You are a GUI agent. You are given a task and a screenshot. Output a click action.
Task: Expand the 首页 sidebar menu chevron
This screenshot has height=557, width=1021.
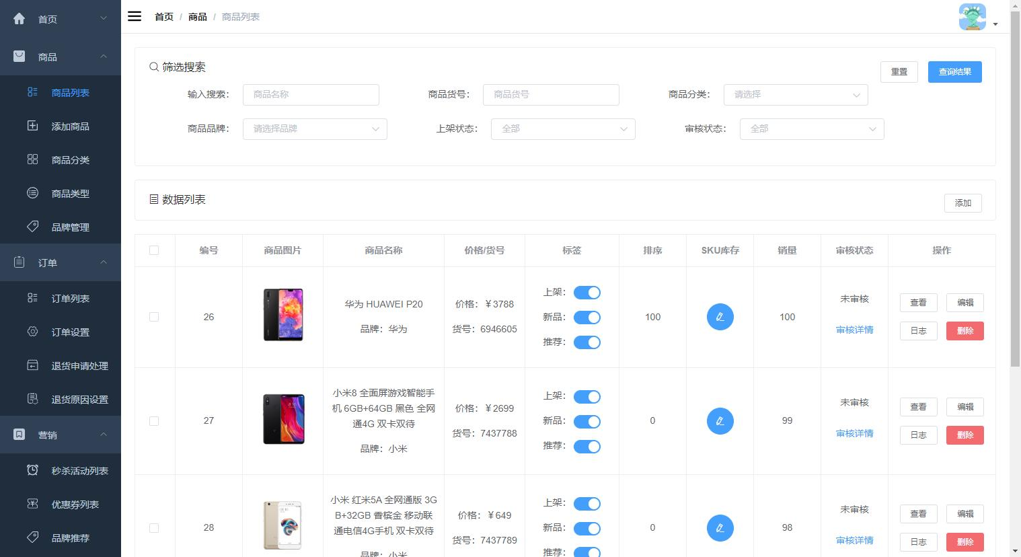pos(104,18)
